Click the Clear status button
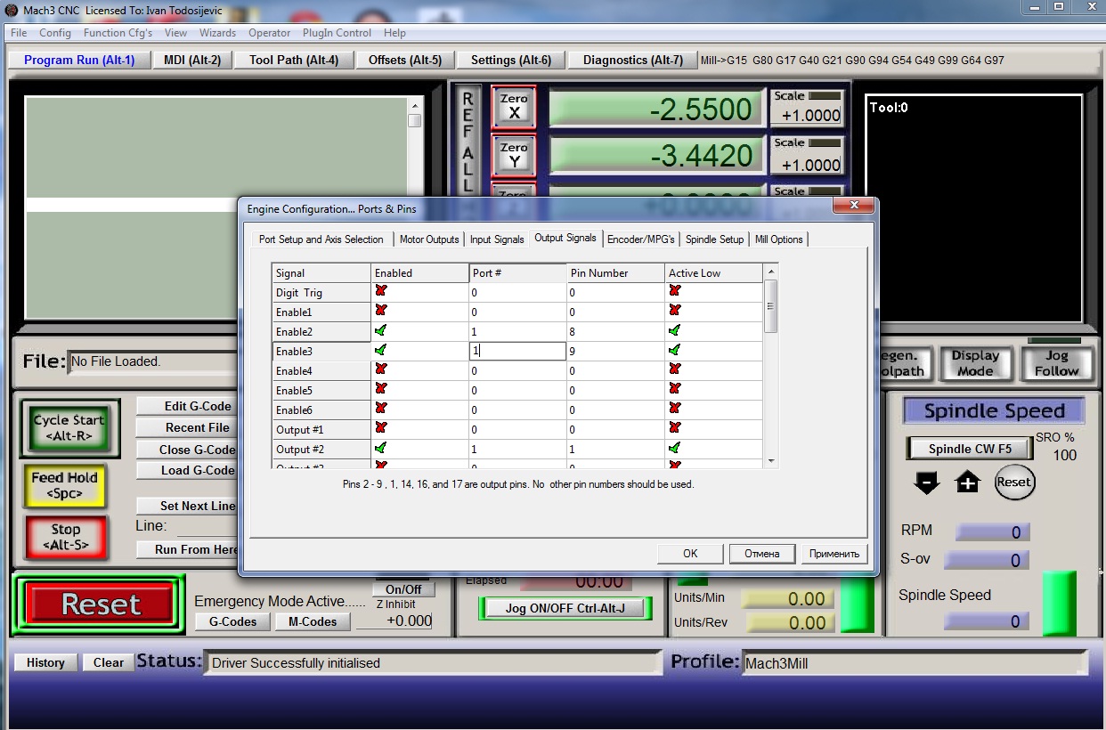 pyautogui.click(x=109, y=662)
